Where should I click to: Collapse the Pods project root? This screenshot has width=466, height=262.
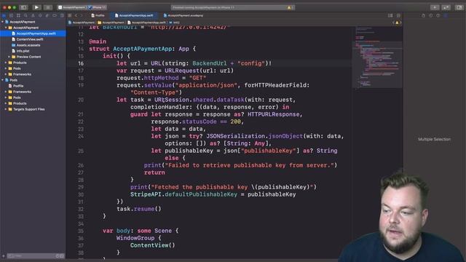(x=3, y=80)
